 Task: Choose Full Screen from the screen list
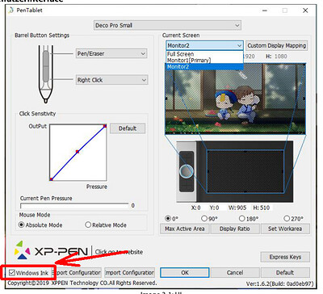pos(204,54)
